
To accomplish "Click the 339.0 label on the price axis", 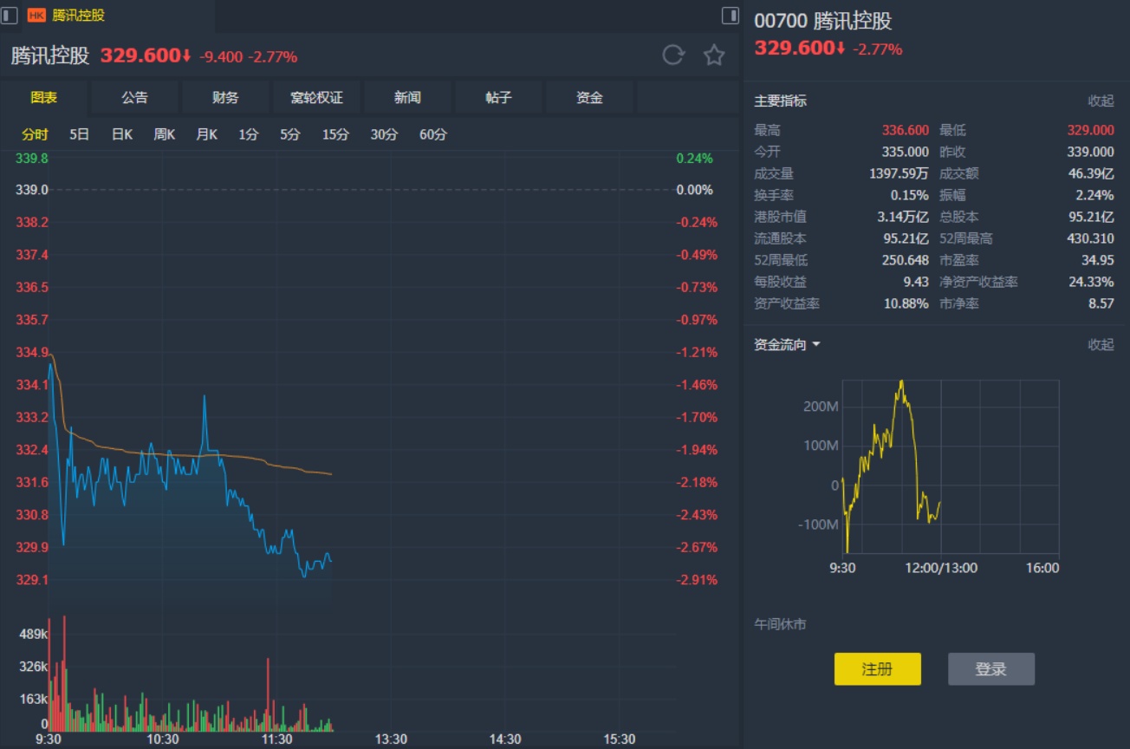I will coord(31,190).
